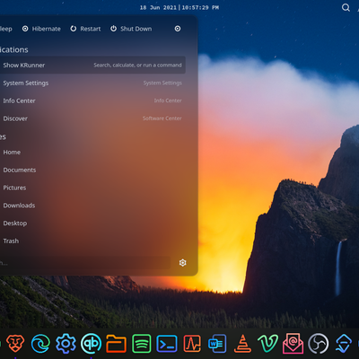359x359 pixels.
Task: Open System Settings from launcher list
Action: 92,83
